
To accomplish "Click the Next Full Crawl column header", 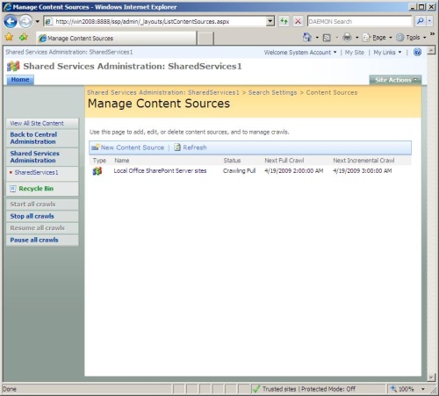I will coord(284,161).
